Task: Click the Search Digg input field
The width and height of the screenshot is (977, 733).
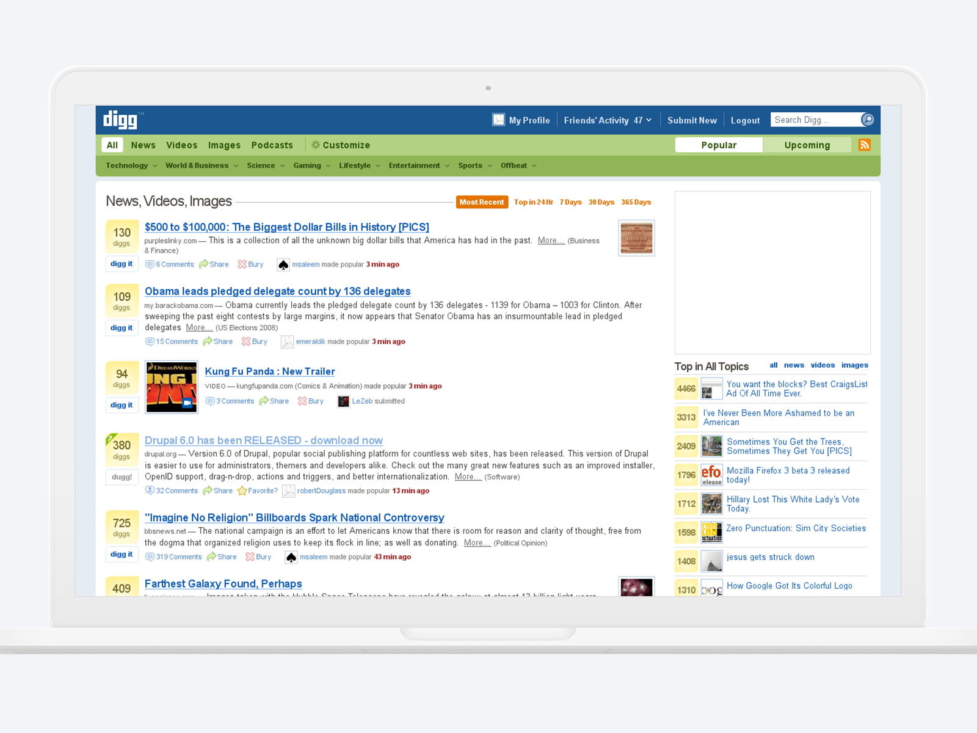Action: 816,120
